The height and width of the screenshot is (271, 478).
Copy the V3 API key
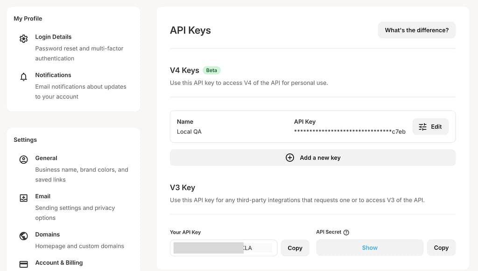coord(295,248)
